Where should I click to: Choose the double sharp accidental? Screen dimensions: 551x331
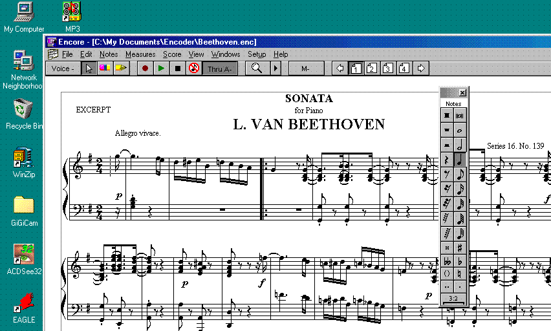[x=447, y=248]
